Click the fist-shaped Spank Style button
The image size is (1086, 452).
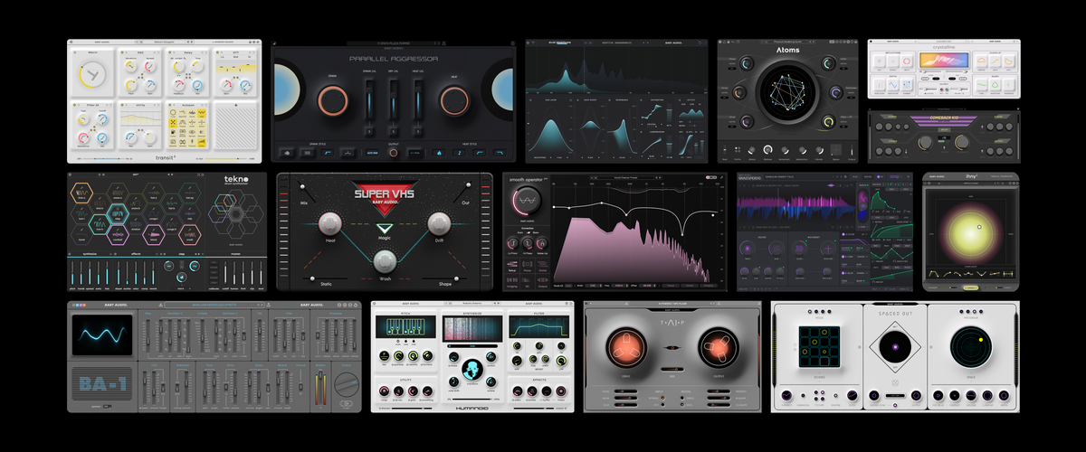[287, 153]
